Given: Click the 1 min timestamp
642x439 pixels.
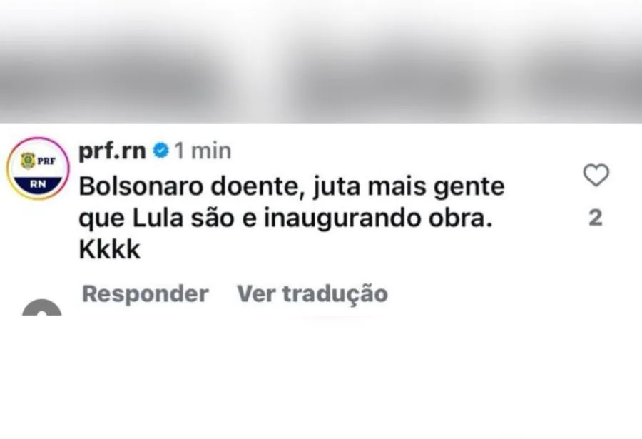Looking at the screenshot, I should [203, 151].
